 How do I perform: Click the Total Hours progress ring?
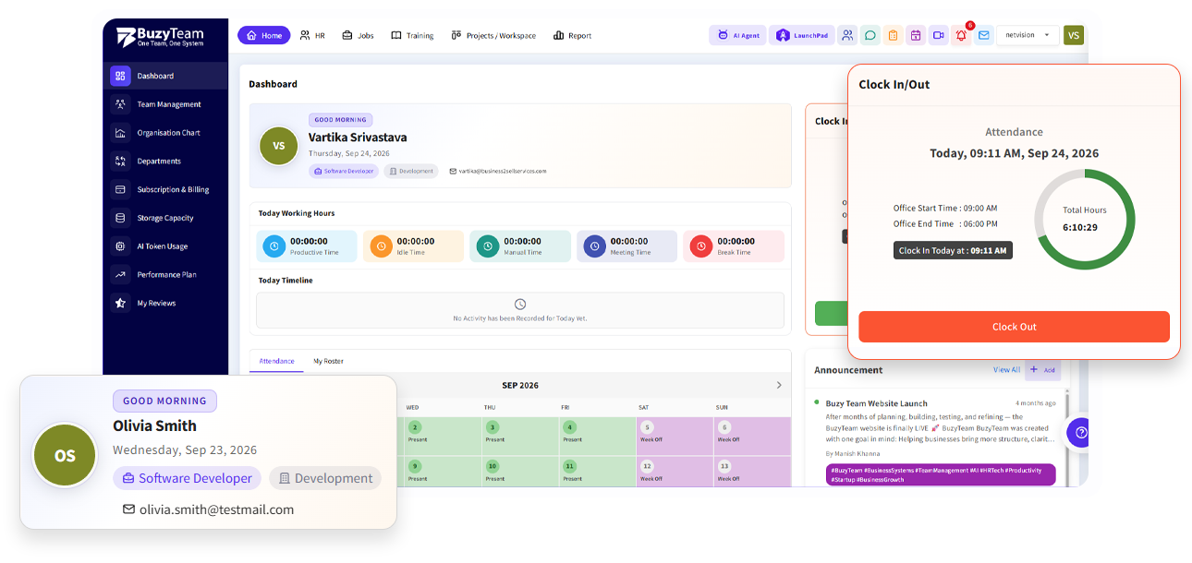click(1084, 219)
